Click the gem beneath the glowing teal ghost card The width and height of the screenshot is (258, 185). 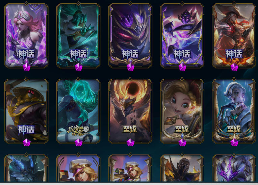point(79,143)
